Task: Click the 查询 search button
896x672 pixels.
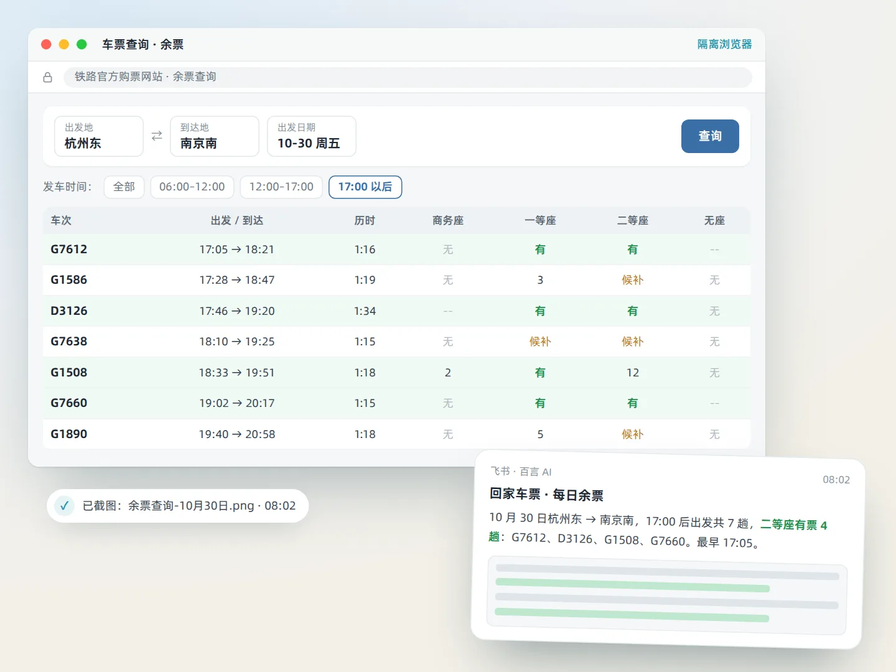Action: click(710, 136)
